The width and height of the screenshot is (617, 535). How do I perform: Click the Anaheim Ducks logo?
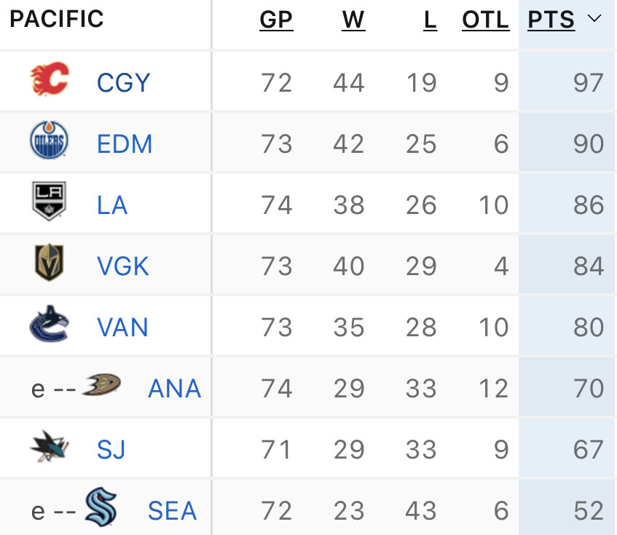coord(101,385)
